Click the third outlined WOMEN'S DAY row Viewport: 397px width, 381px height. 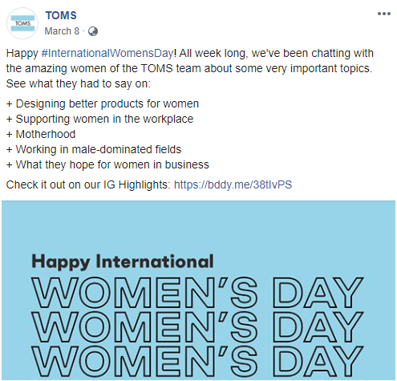click(197, 362)
